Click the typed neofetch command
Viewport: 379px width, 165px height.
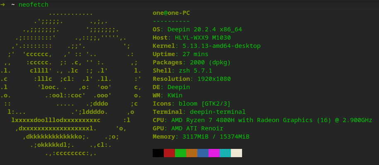point(33,5)
